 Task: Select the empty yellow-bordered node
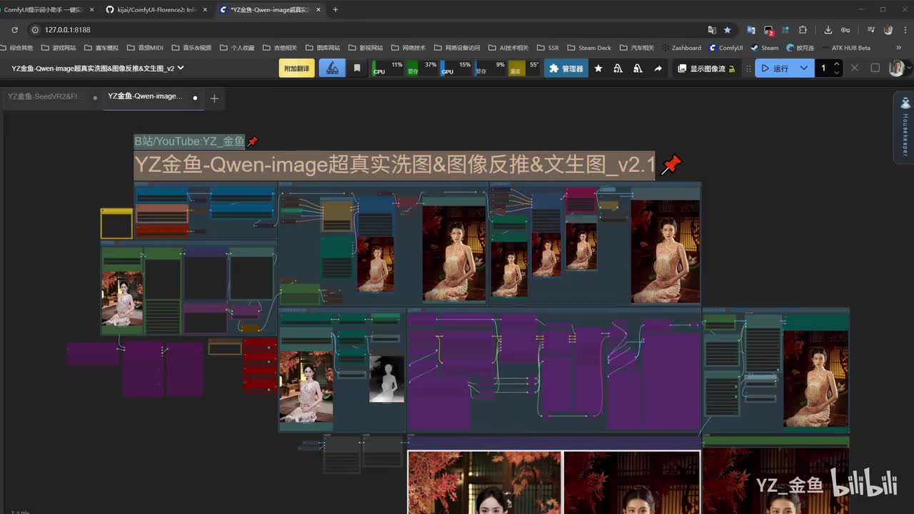coord(116,224)
